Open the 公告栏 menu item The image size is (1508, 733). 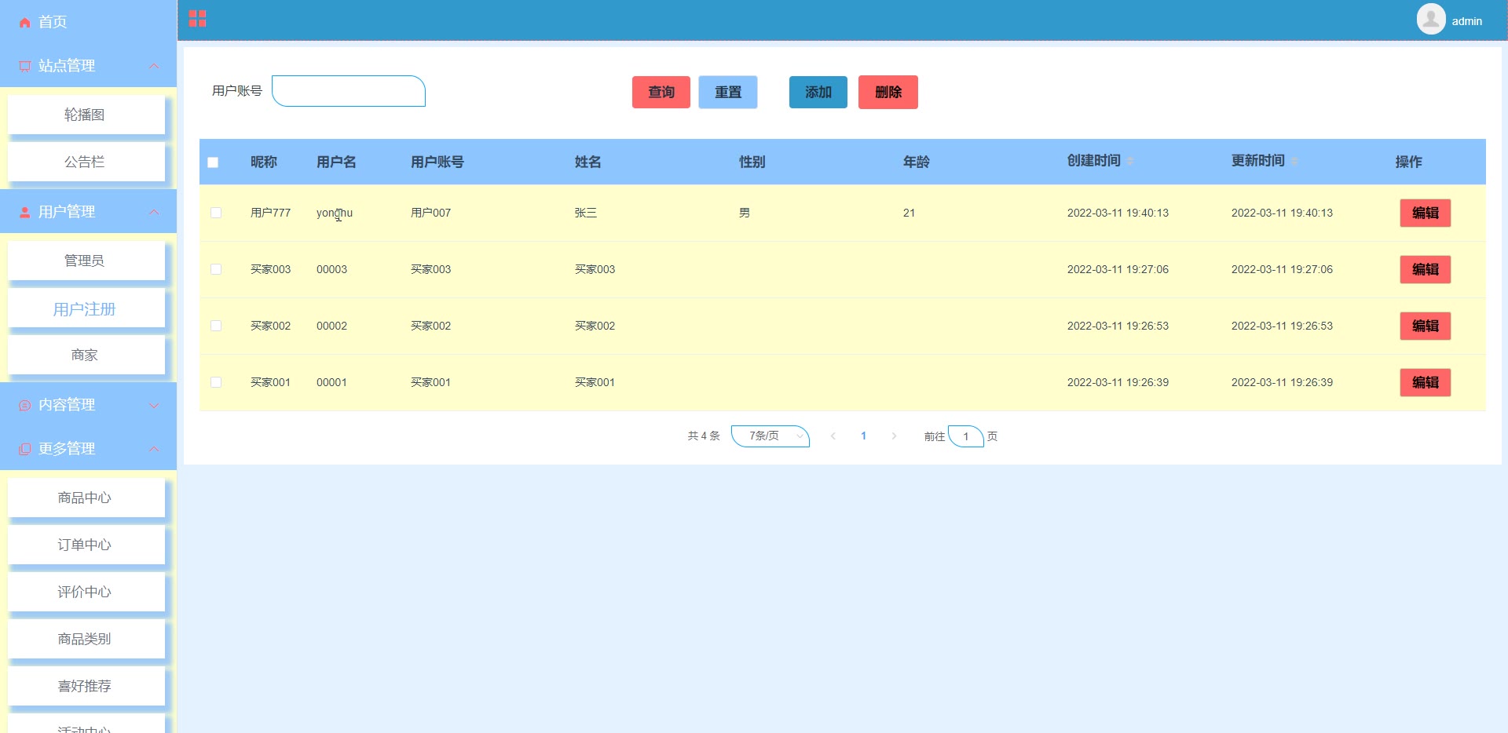click(x=86, y=162)
